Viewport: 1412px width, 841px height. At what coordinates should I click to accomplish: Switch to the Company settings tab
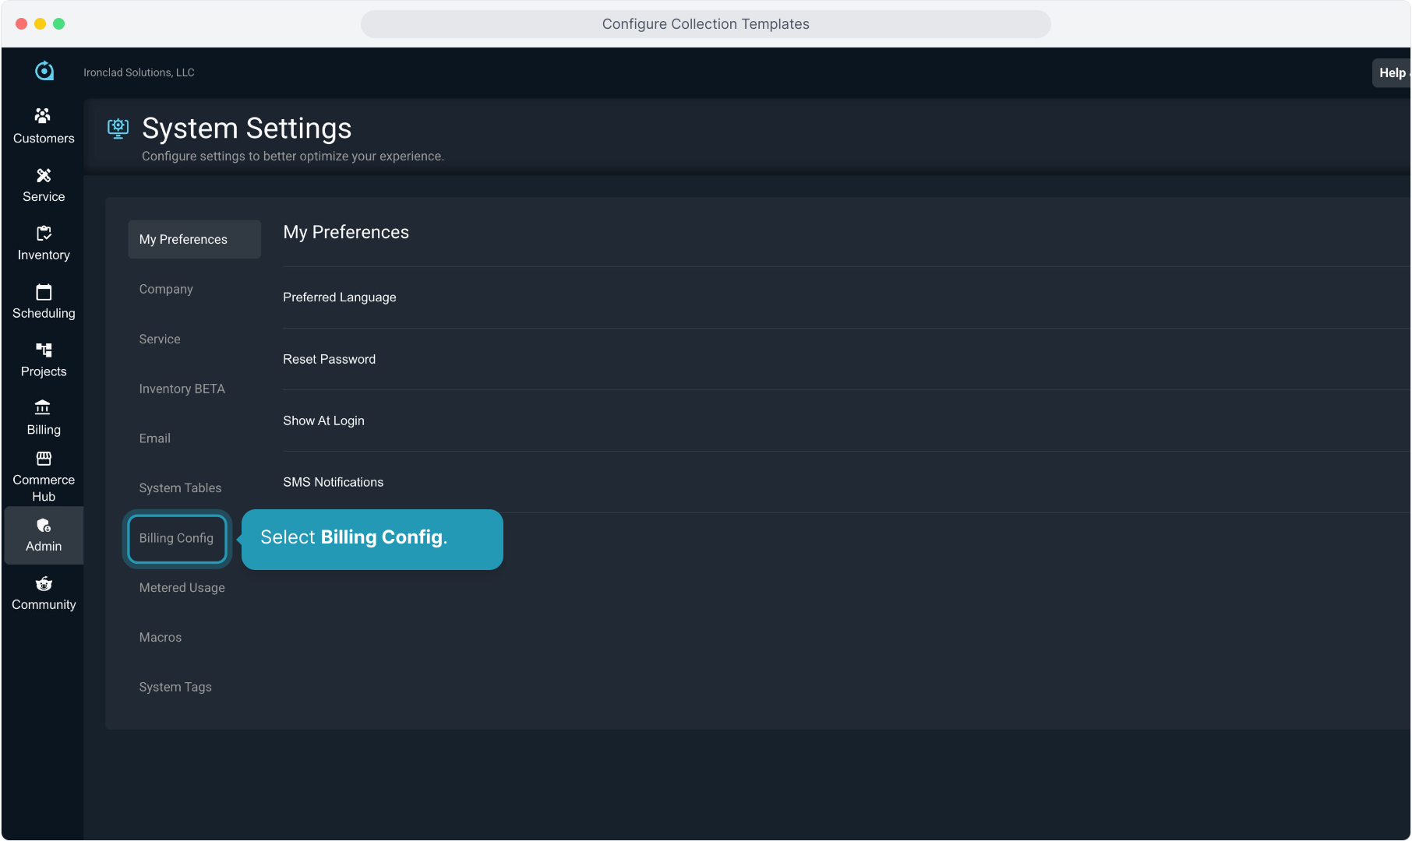(166, 289)
